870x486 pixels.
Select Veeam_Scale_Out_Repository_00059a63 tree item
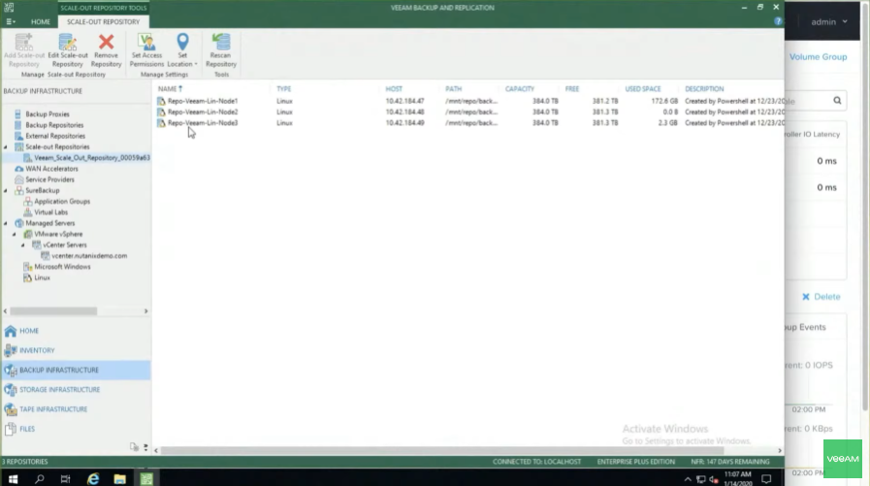[91, 157]
